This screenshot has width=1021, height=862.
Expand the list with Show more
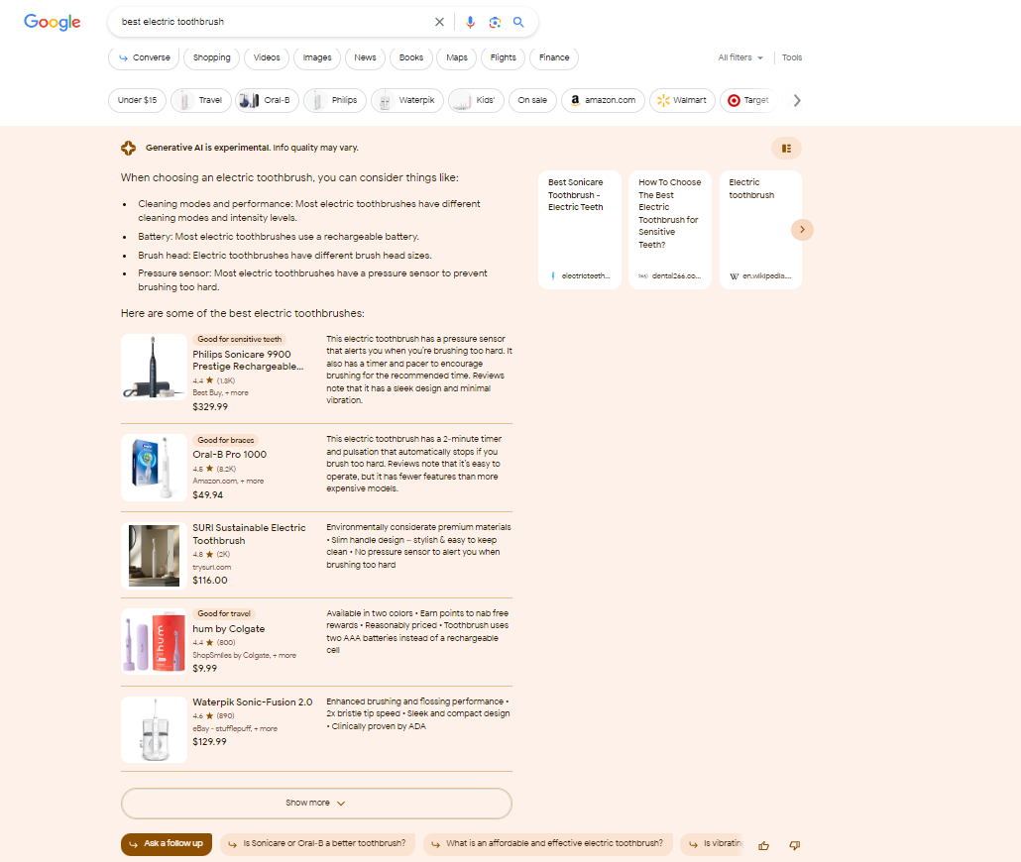316,804
